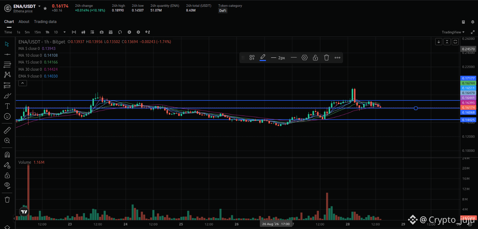
Task: Open drawing templates icon
Action: 252,57
